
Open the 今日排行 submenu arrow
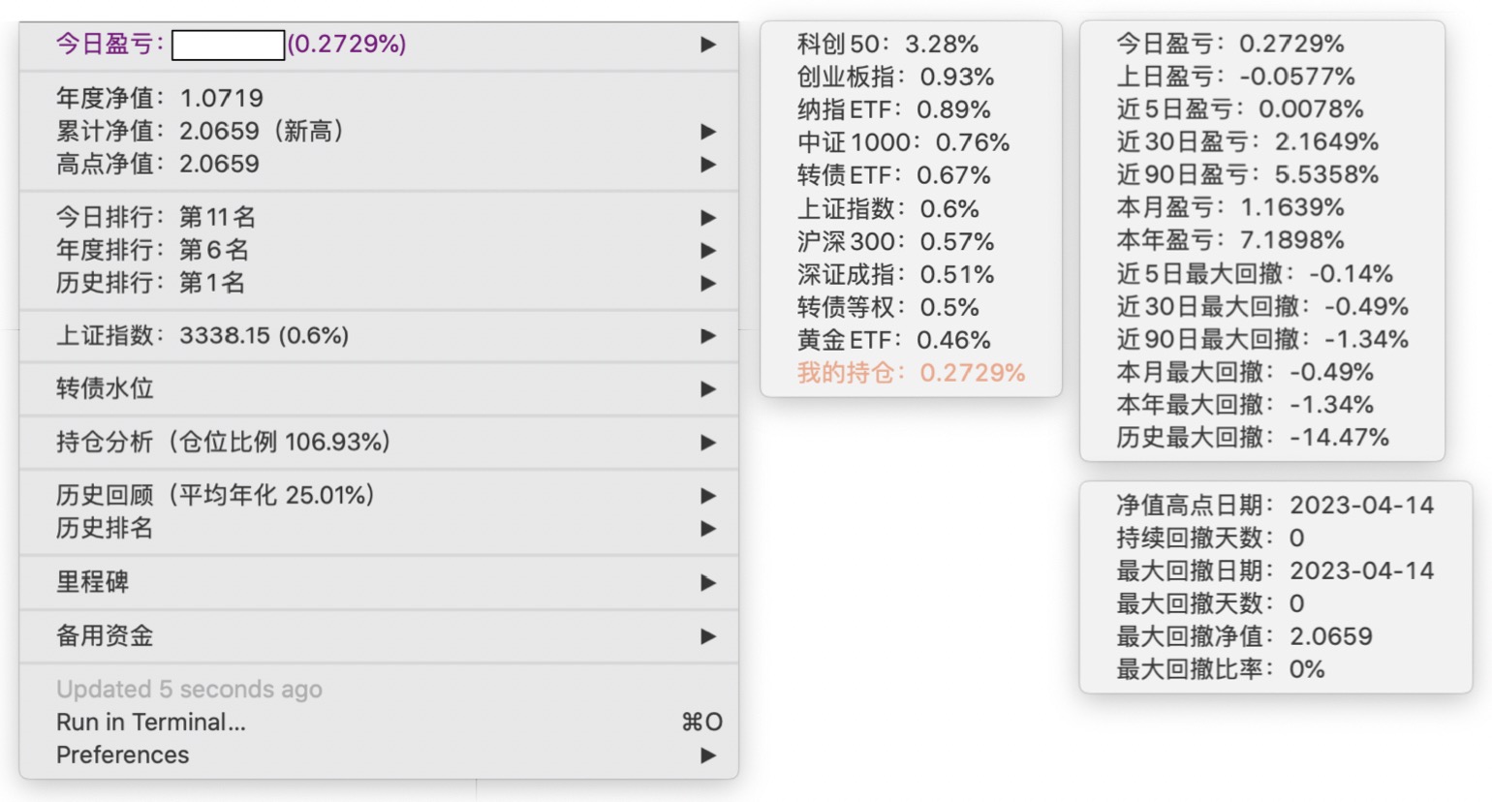[708, 218]
